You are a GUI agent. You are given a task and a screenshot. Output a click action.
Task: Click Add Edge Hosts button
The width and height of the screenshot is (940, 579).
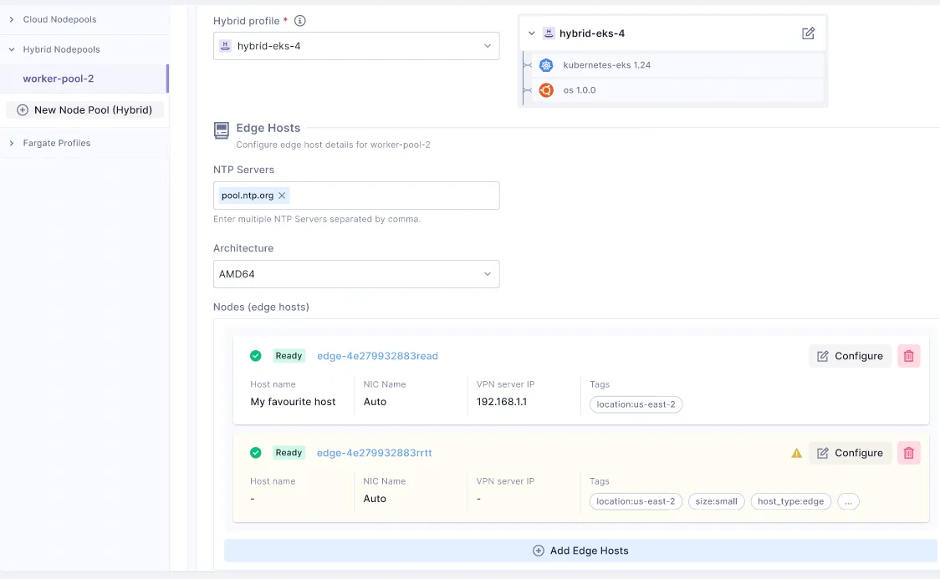point(580,551)
